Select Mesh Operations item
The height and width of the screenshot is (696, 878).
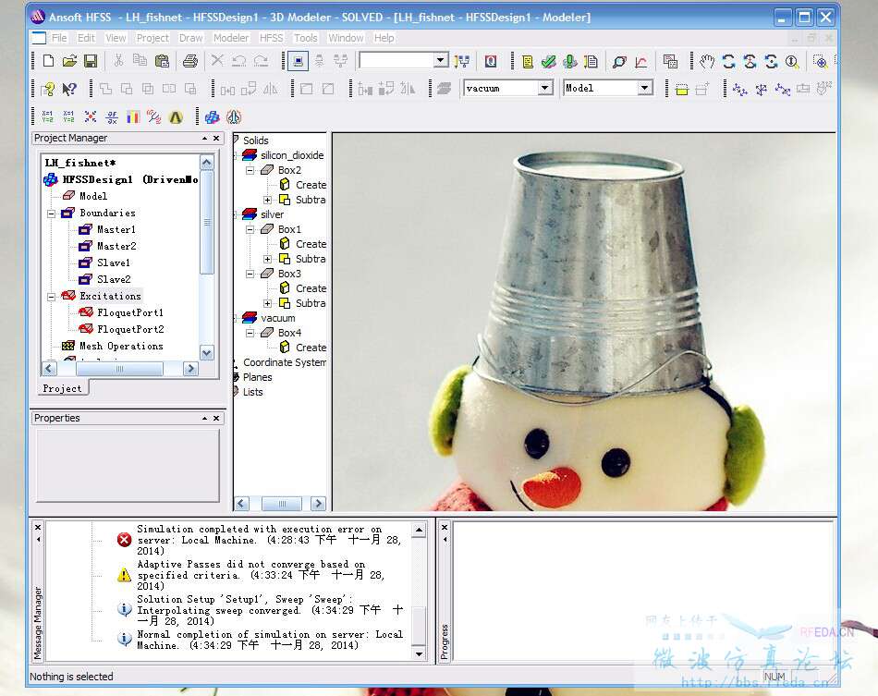pos(121,346)
